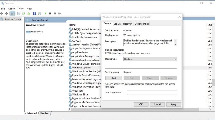Click the blue Help toolbar icon

click(34, 14)
